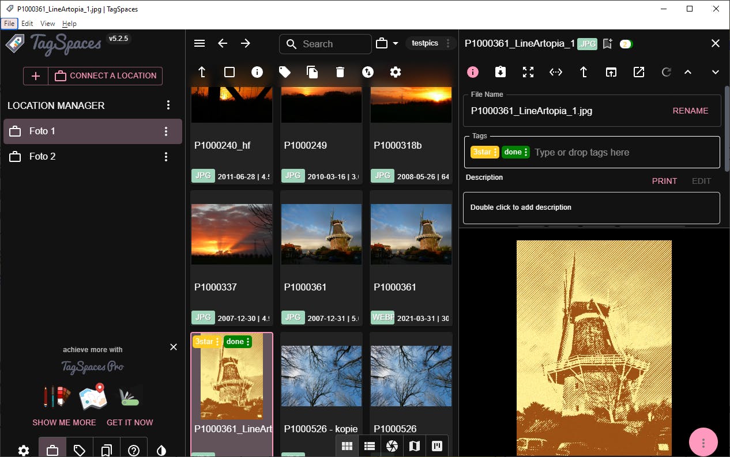This screenshot has width=730, height=457.
Task: Open the main menu hamburger icon
Action: 200,44
